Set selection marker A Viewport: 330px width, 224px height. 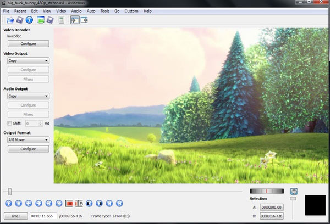(x=69, y=203)
